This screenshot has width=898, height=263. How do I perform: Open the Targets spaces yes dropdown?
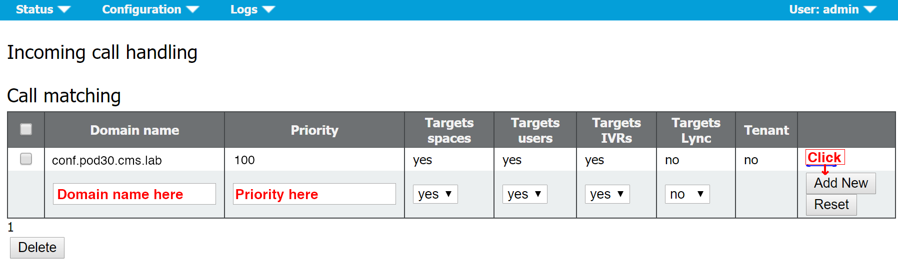coord(435,194)
